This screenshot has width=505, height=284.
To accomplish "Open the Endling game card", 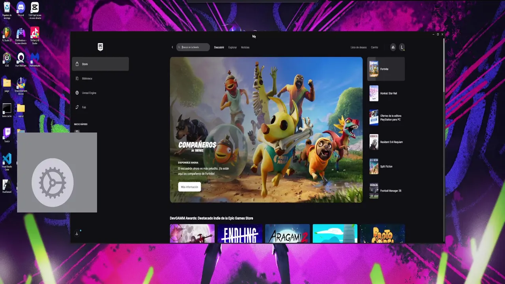I will point(240,234).
